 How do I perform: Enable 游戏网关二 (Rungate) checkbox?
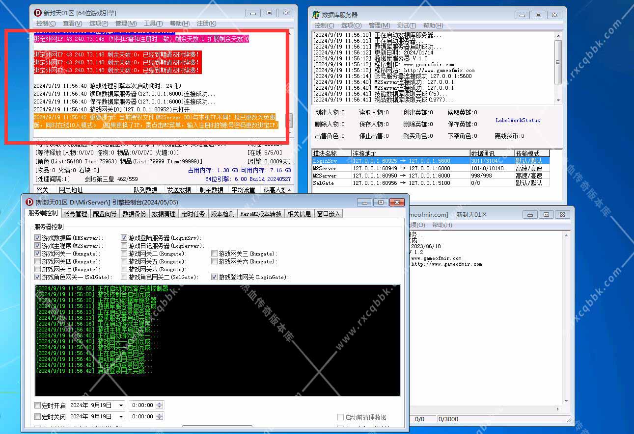click(x=124, y=254)
